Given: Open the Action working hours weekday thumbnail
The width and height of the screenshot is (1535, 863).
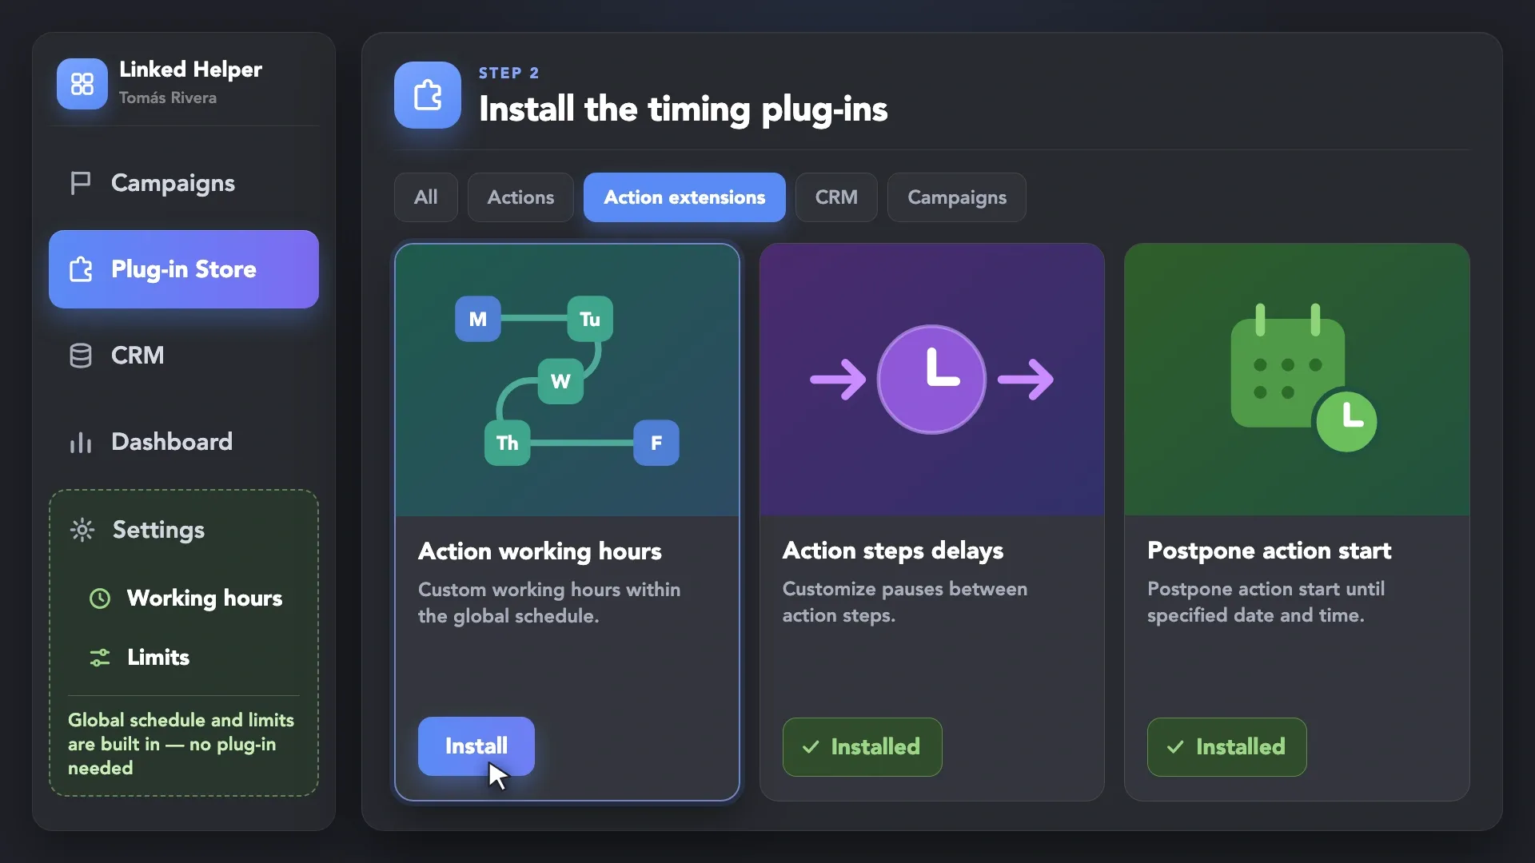Looking at the screenshot, I should pos(567,380).
